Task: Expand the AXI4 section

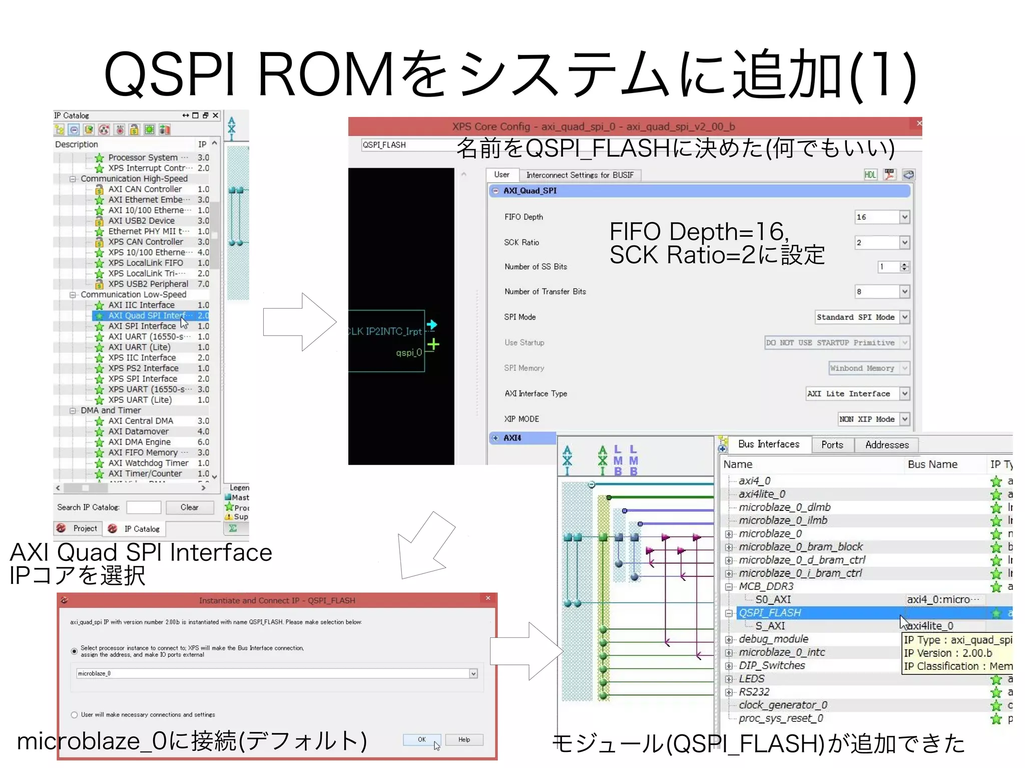Action: [495, 438]
